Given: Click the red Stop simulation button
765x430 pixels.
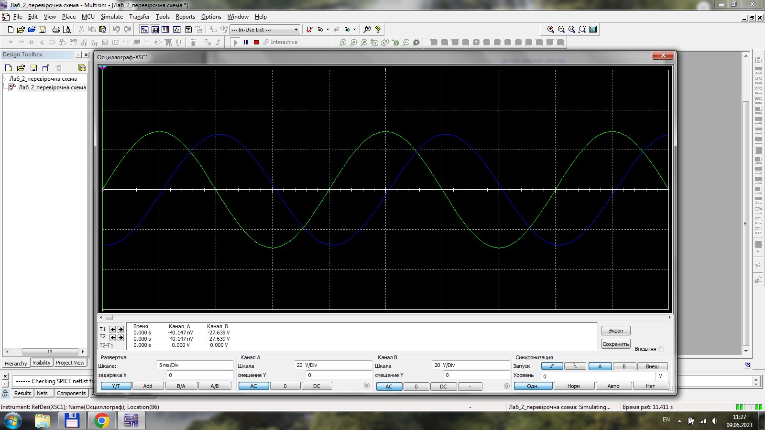Looking at the screenshot, I should (x=256, y=42).
